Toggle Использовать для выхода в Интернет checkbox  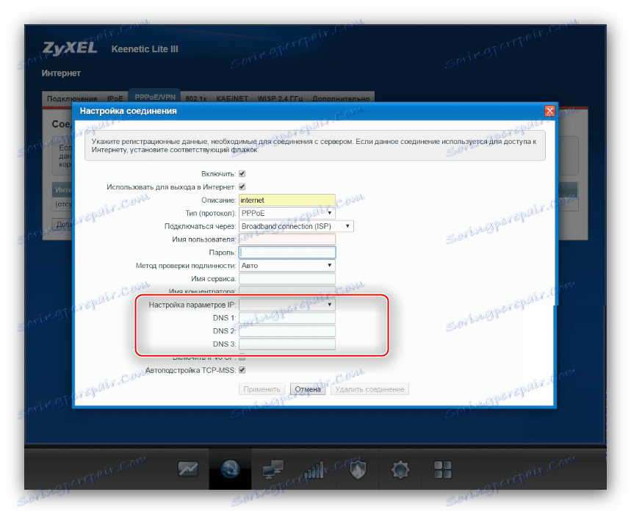point(242,187)
